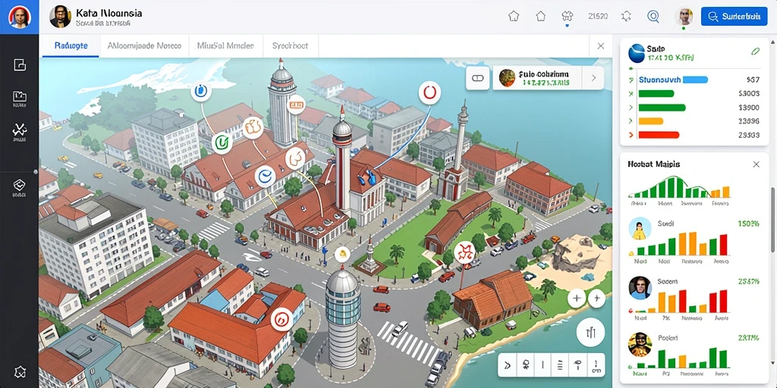Click the Kata user avatar in header
The height and width of the screenshot is (388, 777).
click(x=61, y=17)
